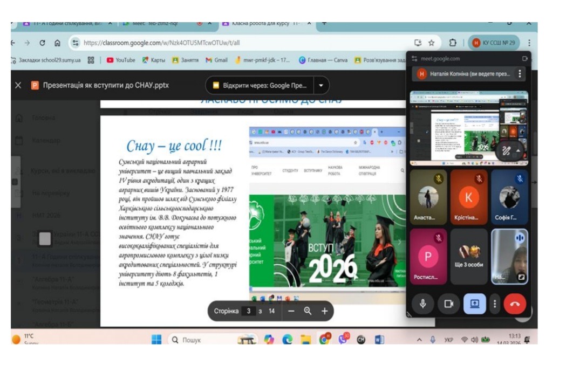This screenshot has height=365, width=566.
Task: Toggle the microphone in the Meet panel
Action: click(423, 304)
